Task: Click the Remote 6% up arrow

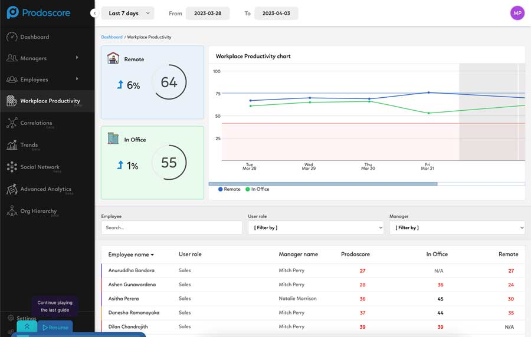Action: coord(120,84)
